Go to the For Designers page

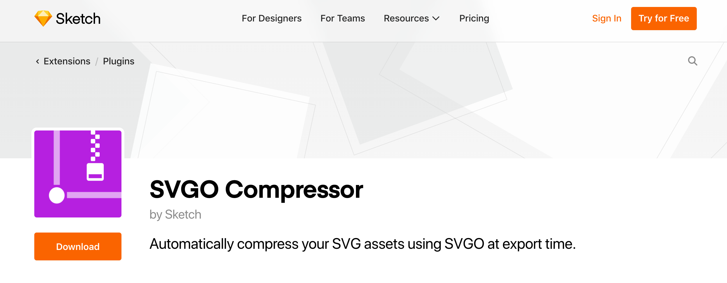pos(272,19)
